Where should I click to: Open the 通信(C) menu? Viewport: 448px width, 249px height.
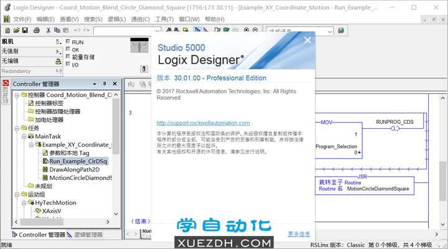pos(140,19)
